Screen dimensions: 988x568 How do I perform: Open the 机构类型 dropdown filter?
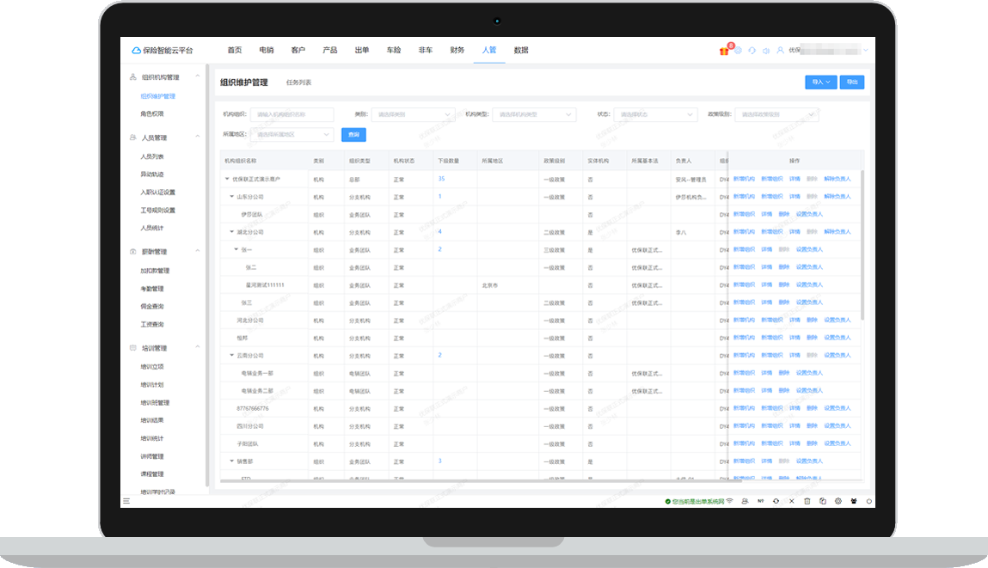534,114
